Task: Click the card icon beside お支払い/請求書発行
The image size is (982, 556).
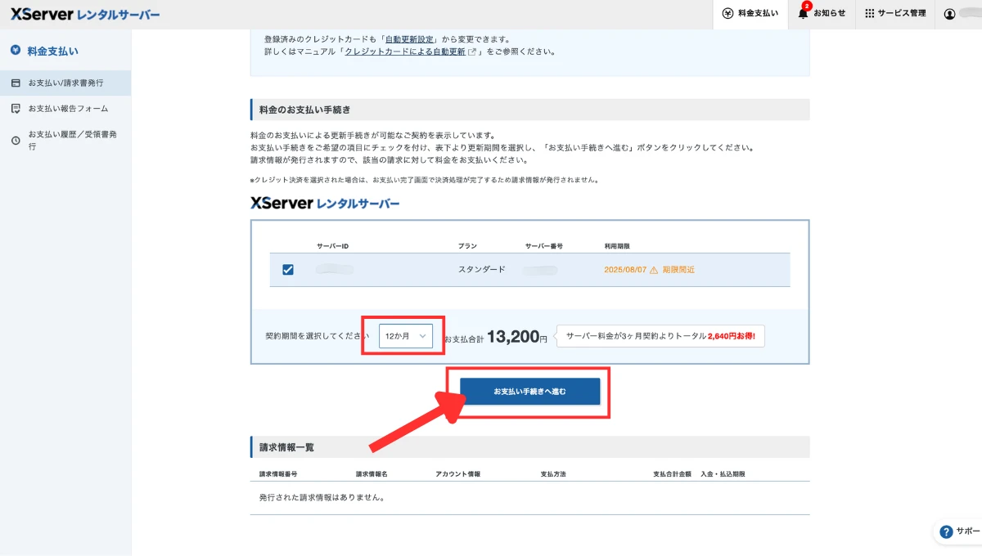Action: tap(16, 83)
